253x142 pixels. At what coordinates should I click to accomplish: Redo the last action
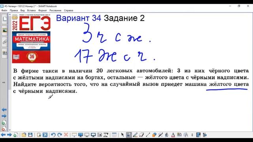click(x=60, y=135)
